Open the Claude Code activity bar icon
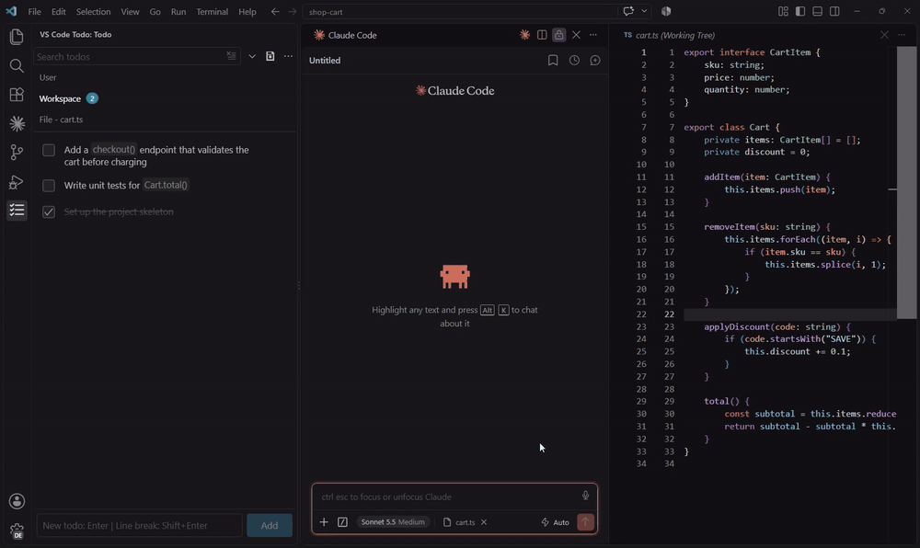 pos(17,123)
